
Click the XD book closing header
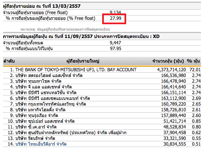81,36
